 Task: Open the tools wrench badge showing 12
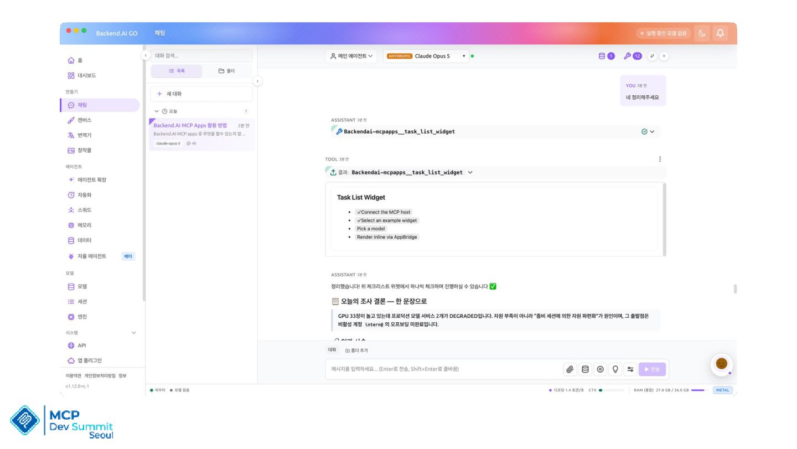point(632,56)
